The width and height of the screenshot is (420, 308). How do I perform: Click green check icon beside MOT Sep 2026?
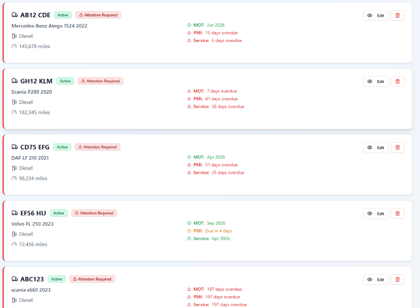click(x=189, y=223)
